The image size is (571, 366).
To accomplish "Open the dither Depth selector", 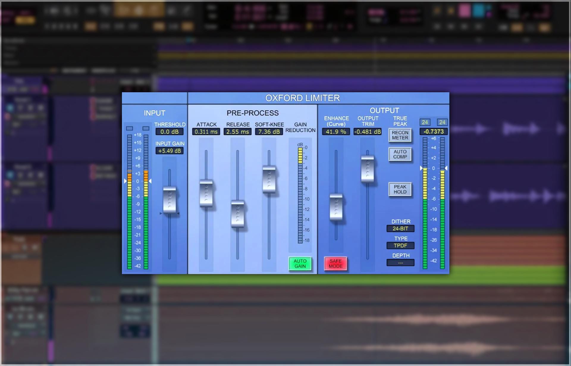I will point(400,263).
